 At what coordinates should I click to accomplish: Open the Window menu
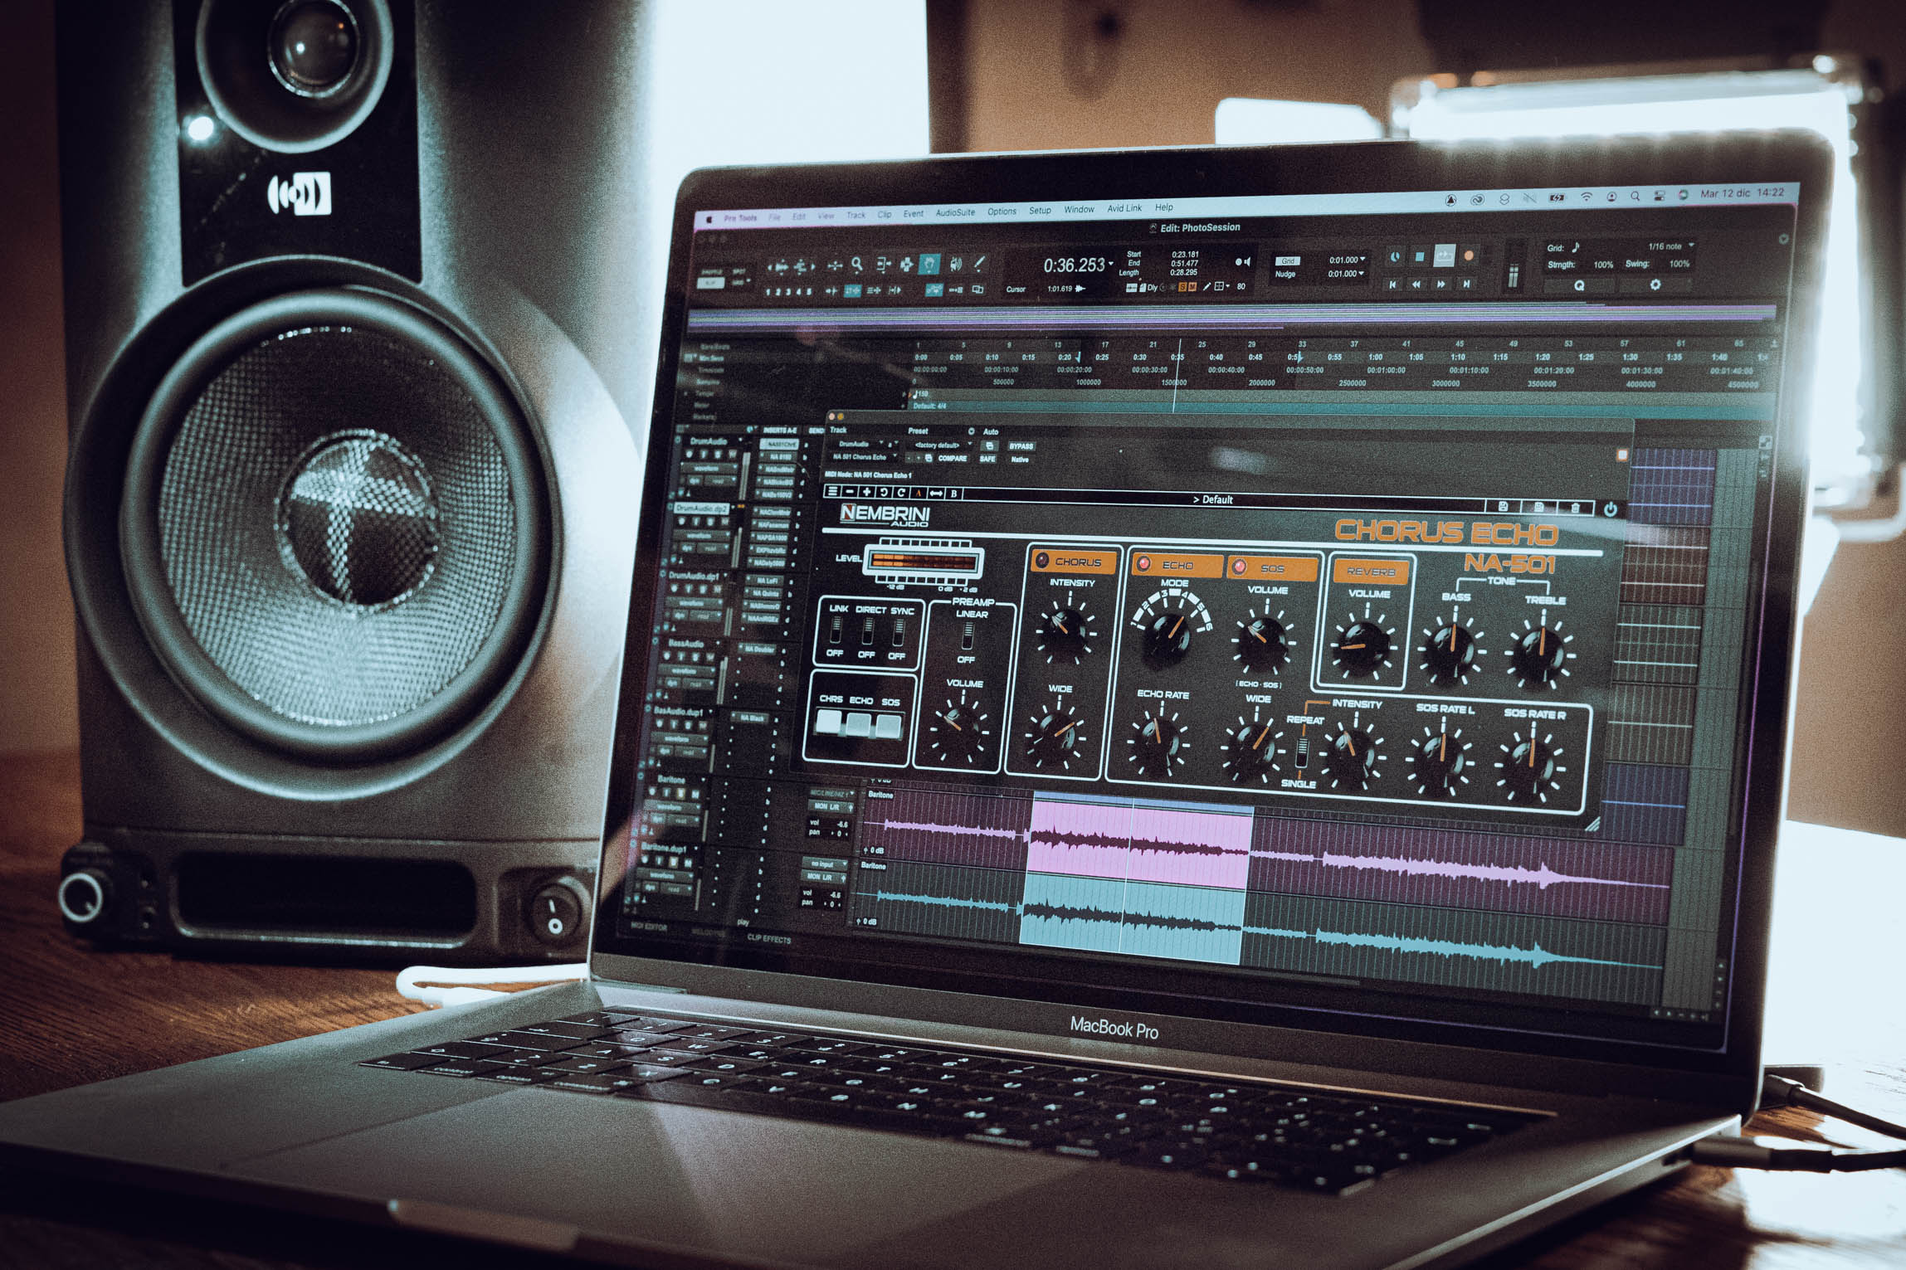click(1079, 210)
